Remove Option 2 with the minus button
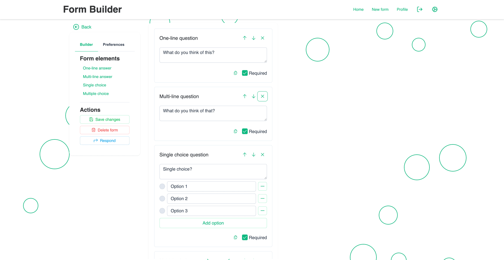The width and height of the screenshot is (504, 260). (x=262, y=199)
